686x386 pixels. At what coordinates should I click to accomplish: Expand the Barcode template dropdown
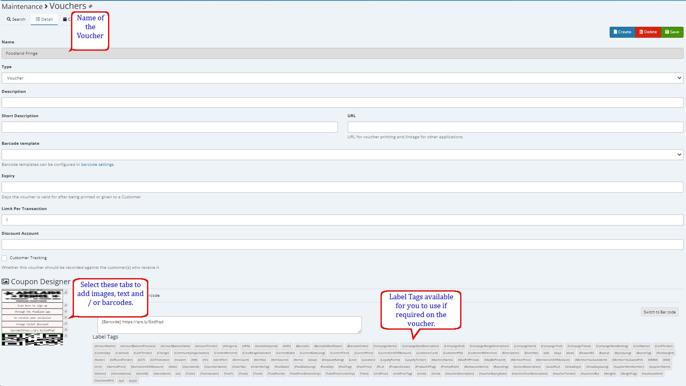(342, 154)
